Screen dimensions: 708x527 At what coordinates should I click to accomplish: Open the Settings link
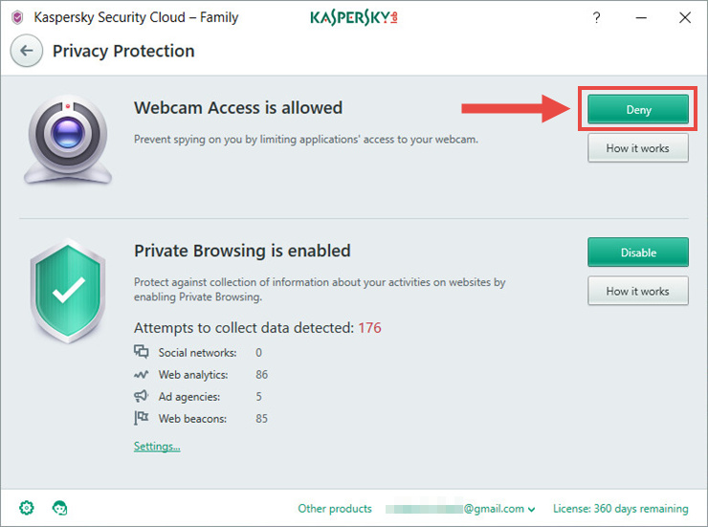point(157,447)
